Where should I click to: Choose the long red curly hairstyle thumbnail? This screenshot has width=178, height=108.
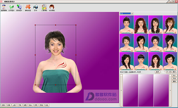tap(141, 24)
